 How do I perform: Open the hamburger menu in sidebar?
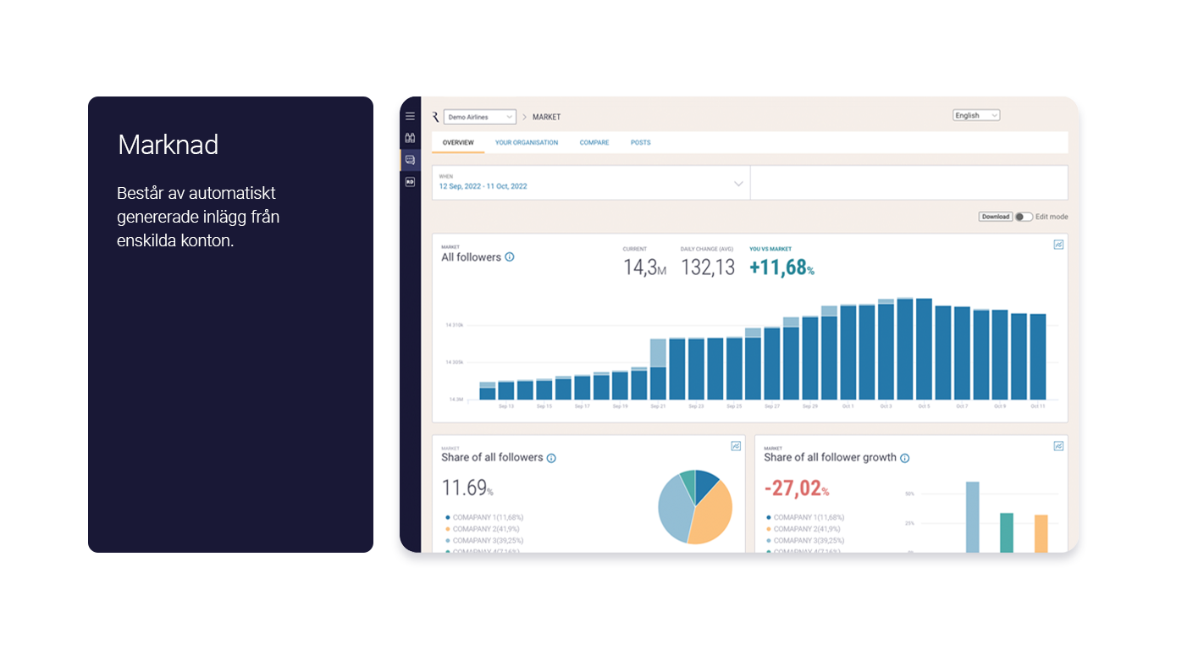click(x=410, y=116)
